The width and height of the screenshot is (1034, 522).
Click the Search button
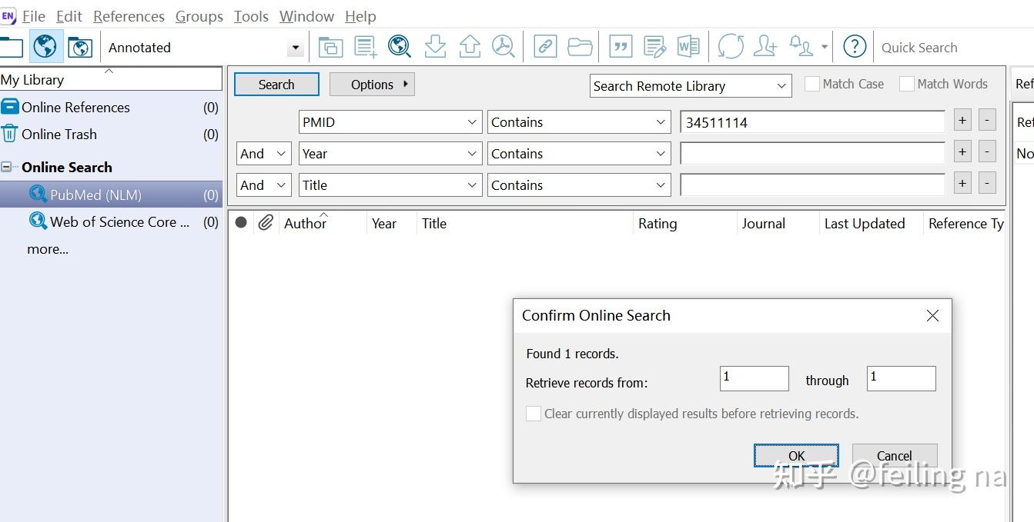click(276, 85)
